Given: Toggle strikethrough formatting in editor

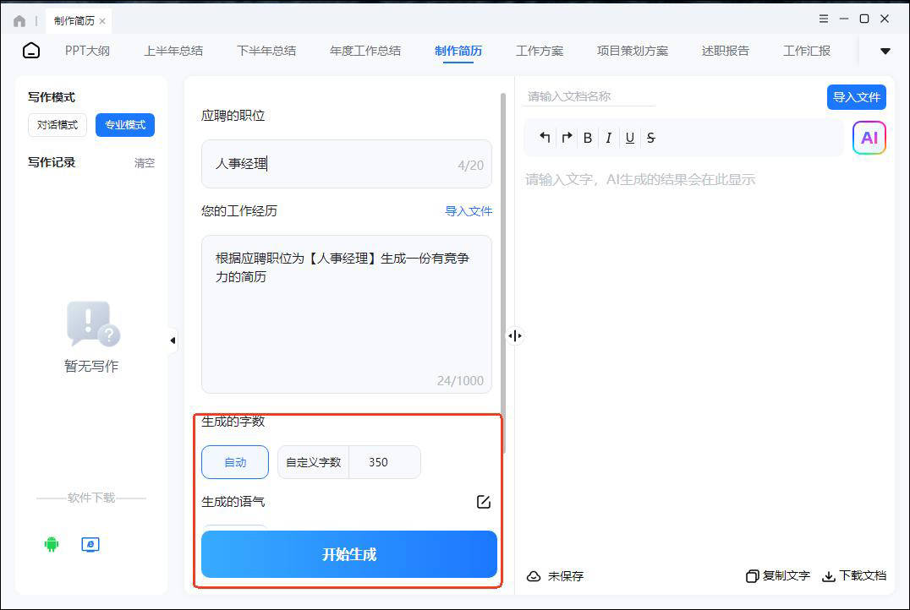Looking at the screenshot, I should pyautogui.click(x=650, y=138).
